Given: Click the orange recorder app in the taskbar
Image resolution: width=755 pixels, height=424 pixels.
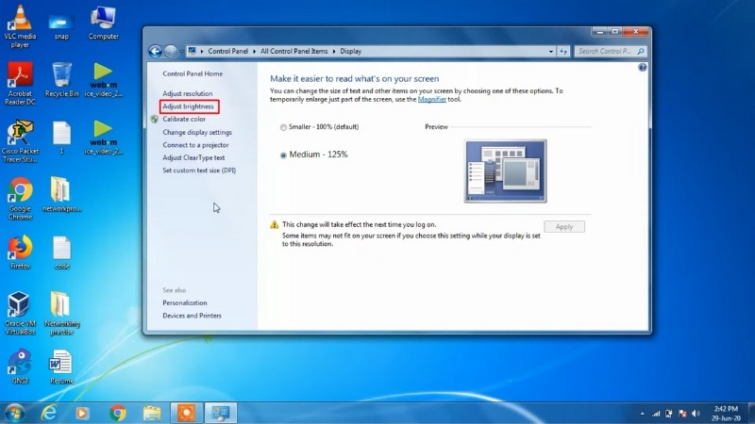Looking at the screenshot, I should [186, 413].
